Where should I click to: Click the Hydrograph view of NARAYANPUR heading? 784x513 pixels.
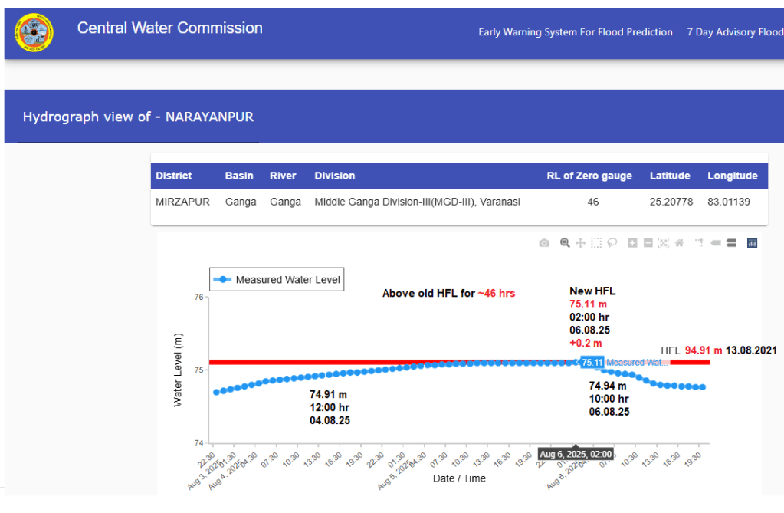click(138, 117)
